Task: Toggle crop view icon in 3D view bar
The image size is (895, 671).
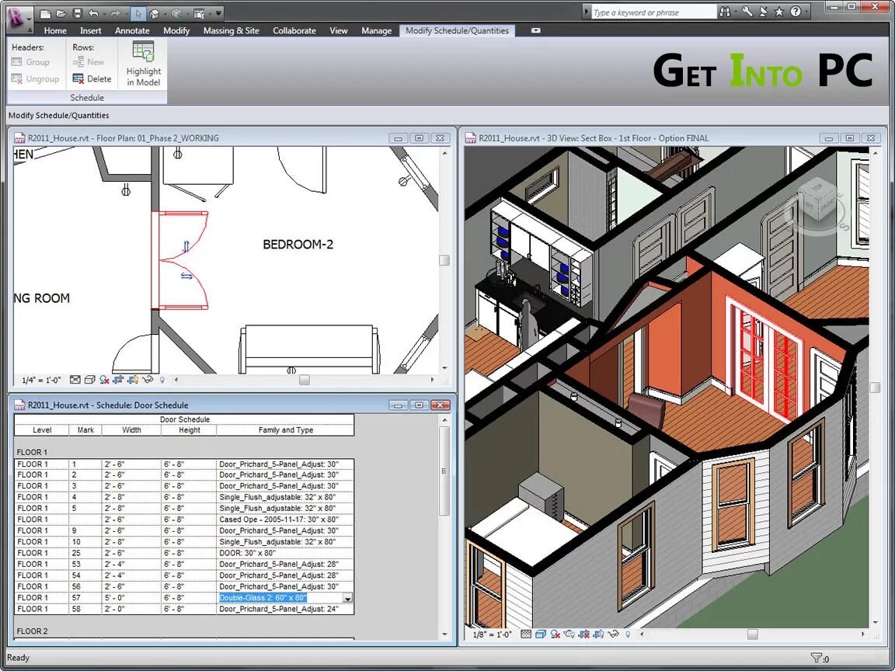Action: click(583, 634)
